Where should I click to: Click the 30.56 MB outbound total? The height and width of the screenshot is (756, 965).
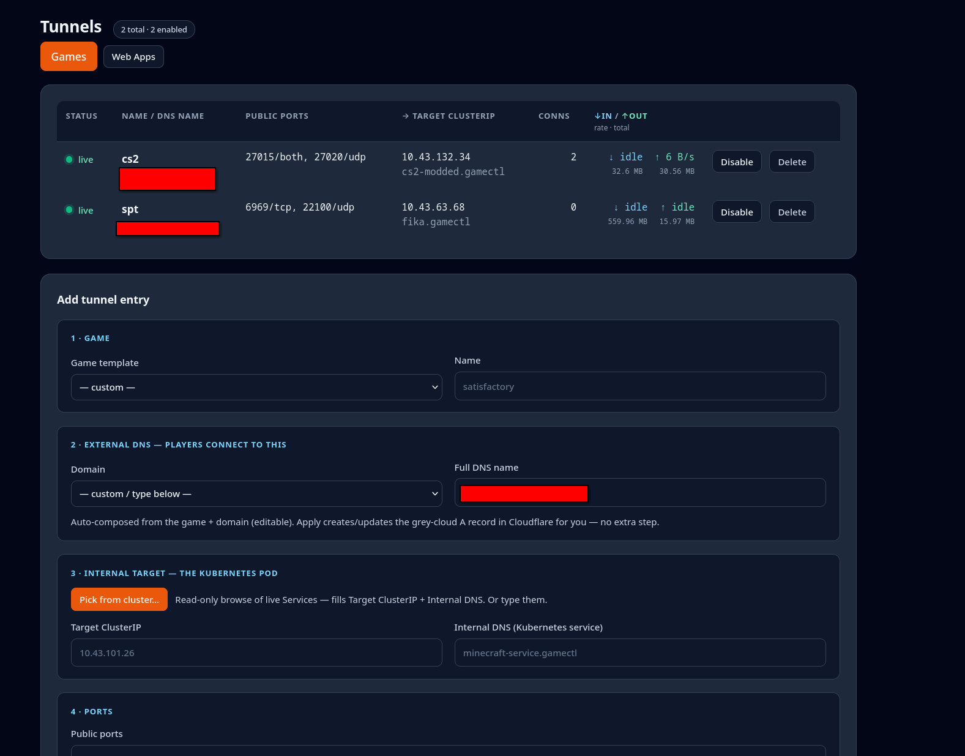tap(677, 171)
